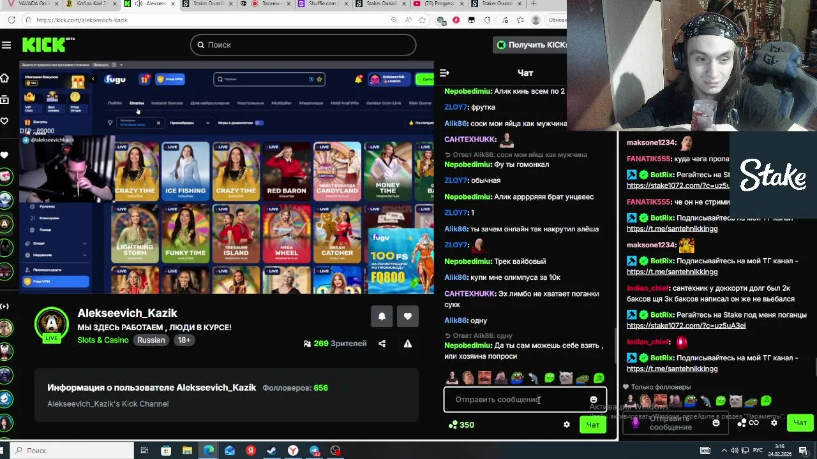Insert the white cat emote in left chat
The height and width of the screenshot is (459, 817).
click(566, 378)
